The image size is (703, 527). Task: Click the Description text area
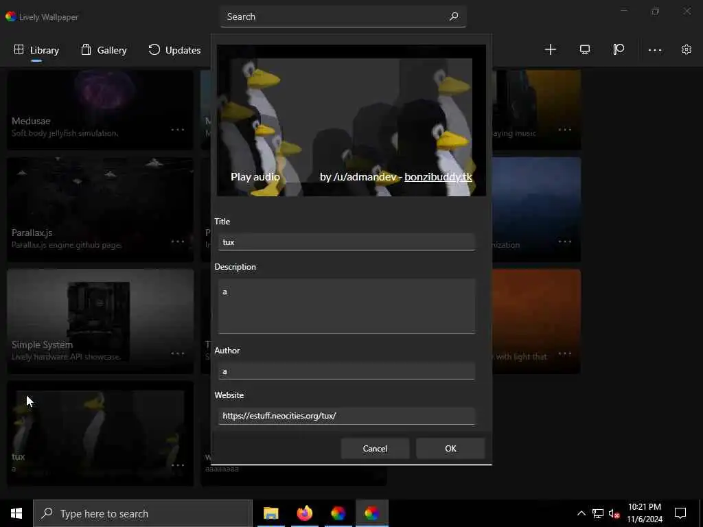pyautogui.click(x=347, y=307)
